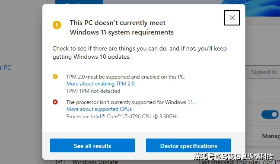Click the Signed in status field
The width and height of the screenshot is (280, 164).
(x=263, y=72)
